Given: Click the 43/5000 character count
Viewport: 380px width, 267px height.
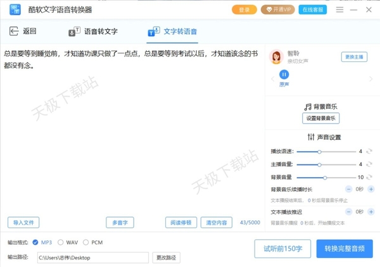Looking at the screenshot, I should (x=250, y=223).
